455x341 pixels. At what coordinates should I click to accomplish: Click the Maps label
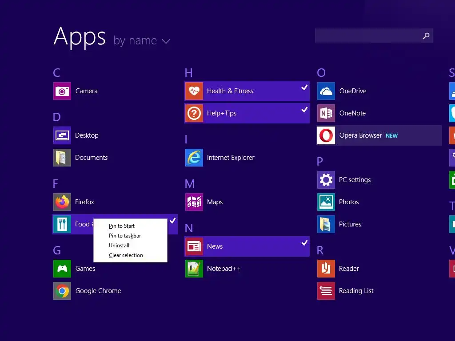click(215, 202)
